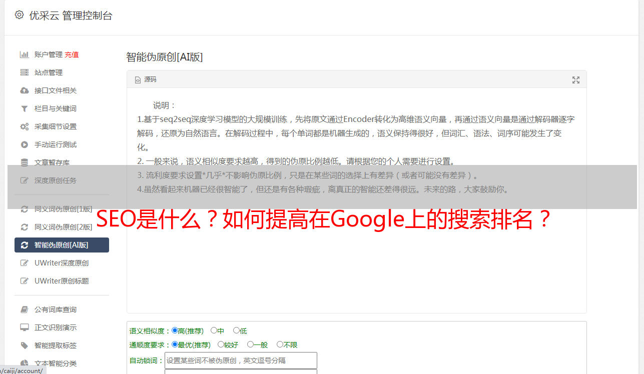644x374 pixels.
Task: Click the line starting 3. 流利度要求设置
Action: [309, 175]
